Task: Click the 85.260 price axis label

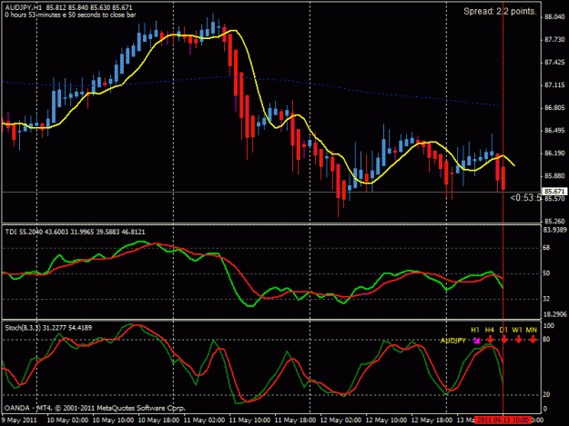Action: click(x=554, y=221)
